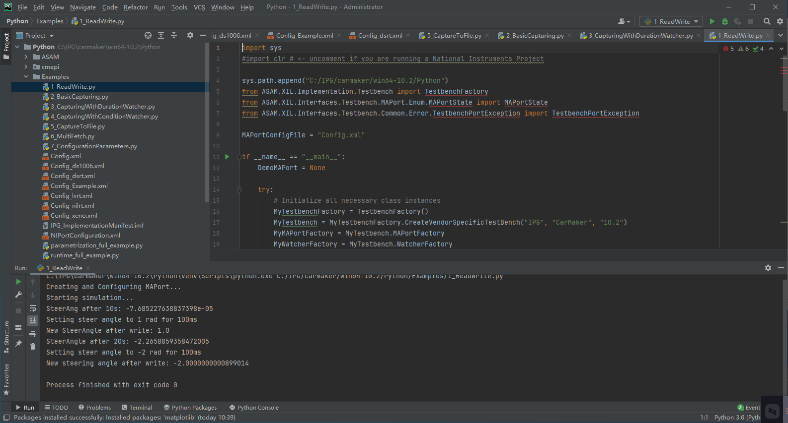The width and height of the screenshot is (788, 423).
Task: Fold the if __name__ block at line 11
Action: point(239,157)
